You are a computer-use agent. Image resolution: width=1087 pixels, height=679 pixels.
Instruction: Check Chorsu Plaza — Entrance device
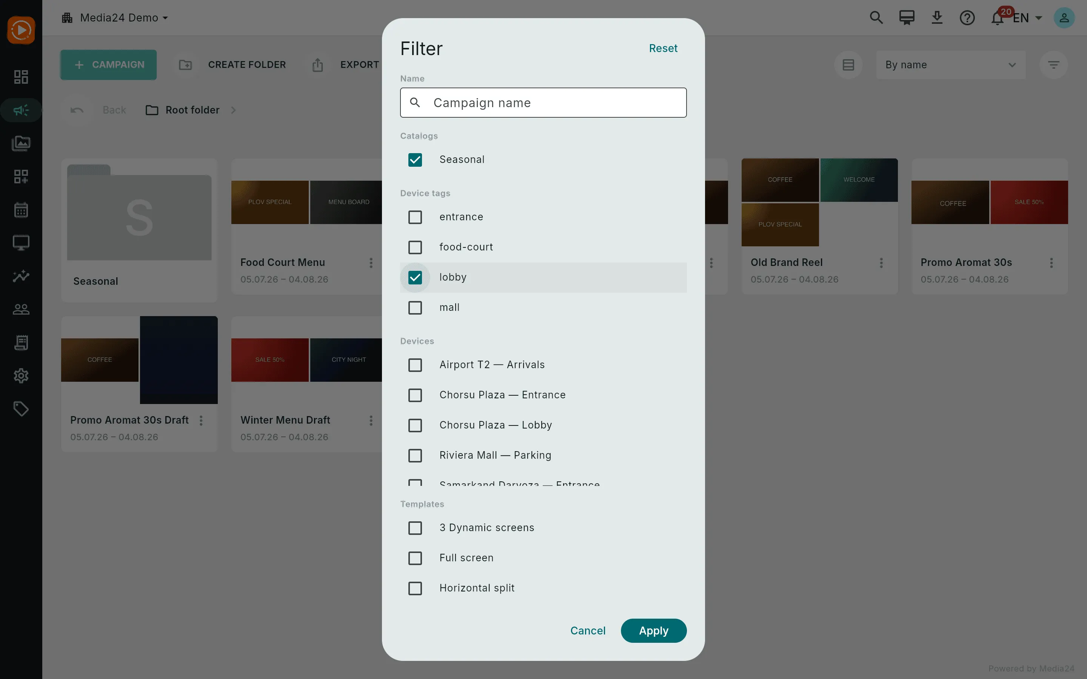(415, 395)
